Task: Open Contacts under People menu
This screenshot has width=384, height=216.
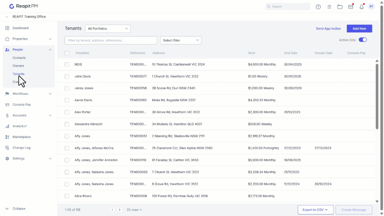Action: point(19,58)
